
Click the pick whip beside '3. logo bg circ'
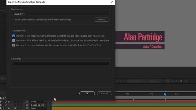pyautogui.click(x=27, y=105)
